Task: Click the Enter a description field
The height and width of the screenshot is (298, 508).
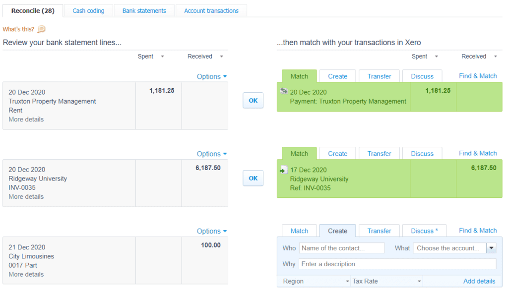Action: pos(397,264)
